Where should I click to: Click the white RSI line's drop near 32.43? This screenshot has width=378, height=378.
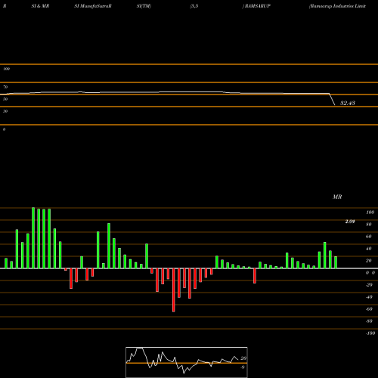coord(332,99)
